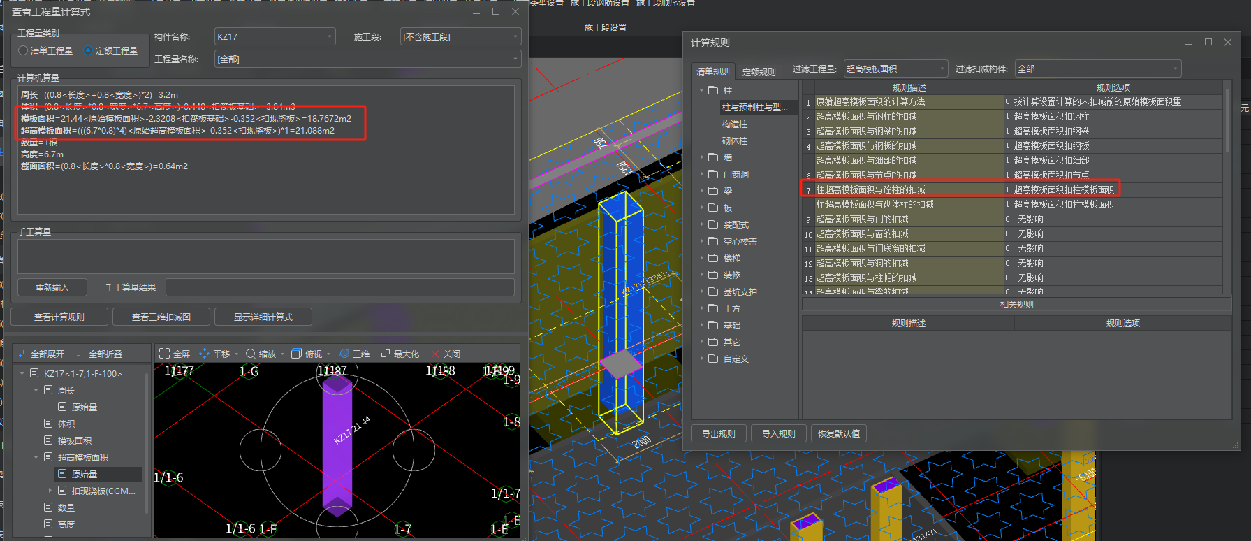Click the red 关闭 X icon in view toolbar
Image resolution: width=1251 pixels, height=541 pixels.
(435, 354)
